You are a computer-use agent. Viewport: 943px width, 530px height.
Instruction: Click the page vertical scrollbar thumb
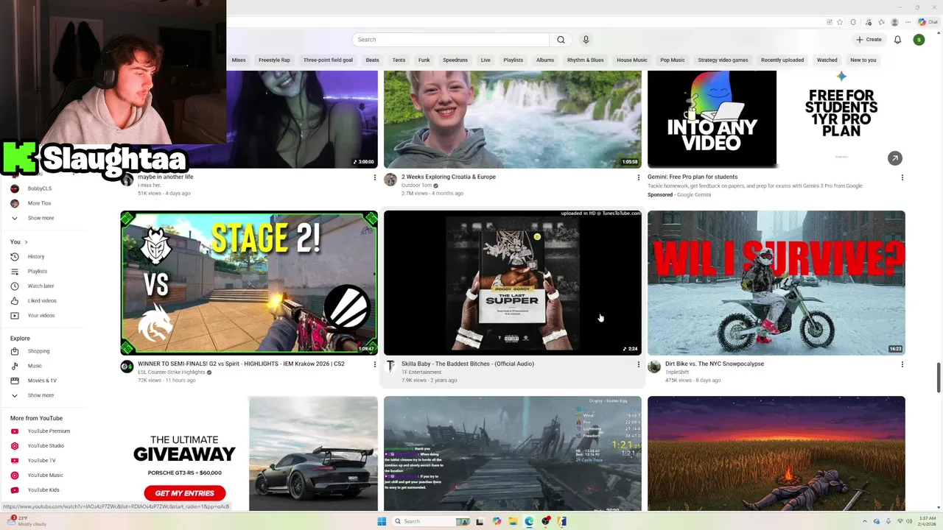938,378
